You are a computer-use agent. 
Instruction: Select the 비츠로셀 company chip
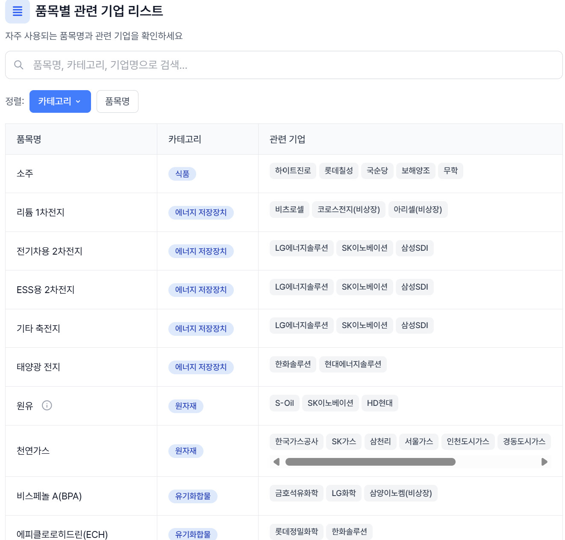290,210
